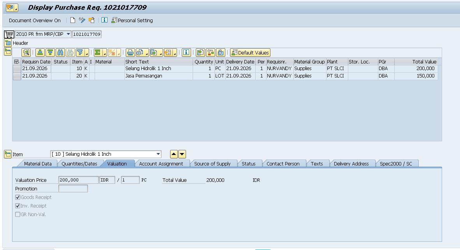Screen dimensions: 460x250
Task: Click the Set filter funnel icon
Action: [x=80, y=53]
